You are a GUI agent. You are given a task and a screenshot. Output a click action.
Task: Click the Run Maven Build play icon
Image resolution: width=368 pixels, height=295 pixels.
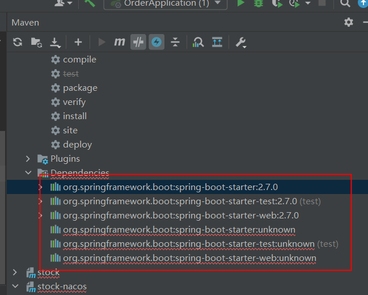click(101, 43)
